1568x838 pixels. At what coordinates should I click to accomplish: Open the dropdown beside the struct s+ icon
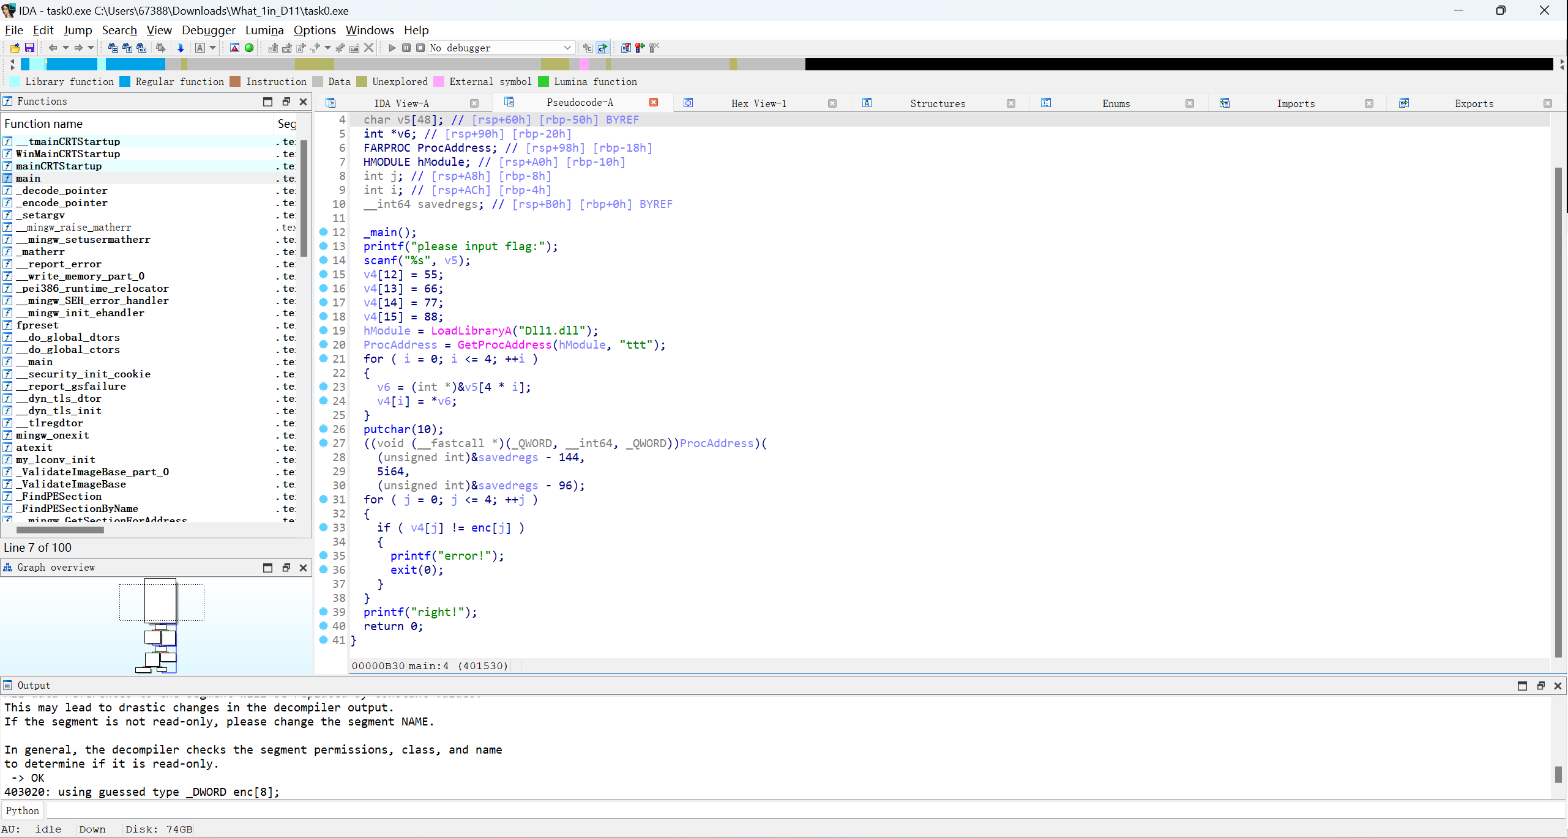pyautogui.click(x=327, y=48)
